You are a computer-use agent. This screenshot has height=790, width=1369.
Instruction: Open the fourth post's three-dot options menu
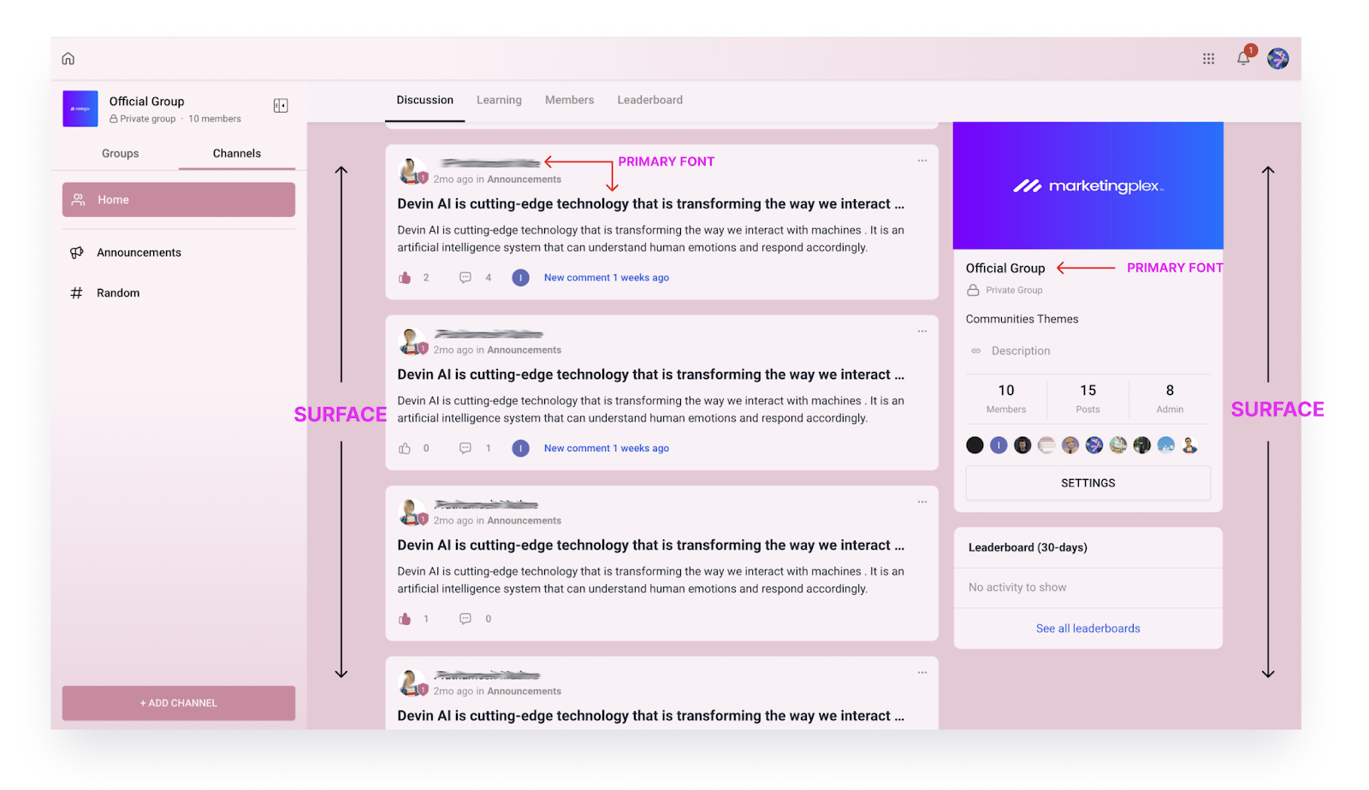[922, 673]
